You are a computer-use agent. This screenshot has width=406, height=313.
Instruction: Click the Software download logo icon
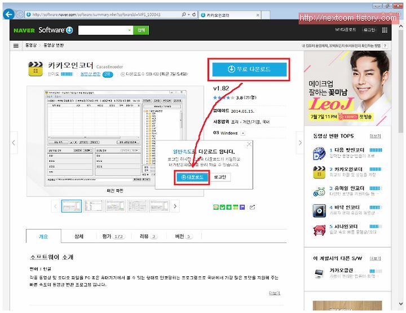(x=69, y=30)
